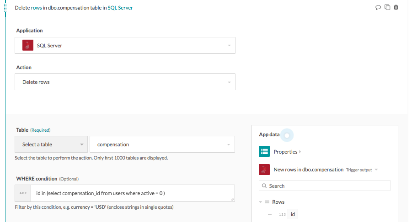The width and height of the screenshot is (412, 222).
Task: Duplicate this step with the copy icon
Action: (387, 7)
